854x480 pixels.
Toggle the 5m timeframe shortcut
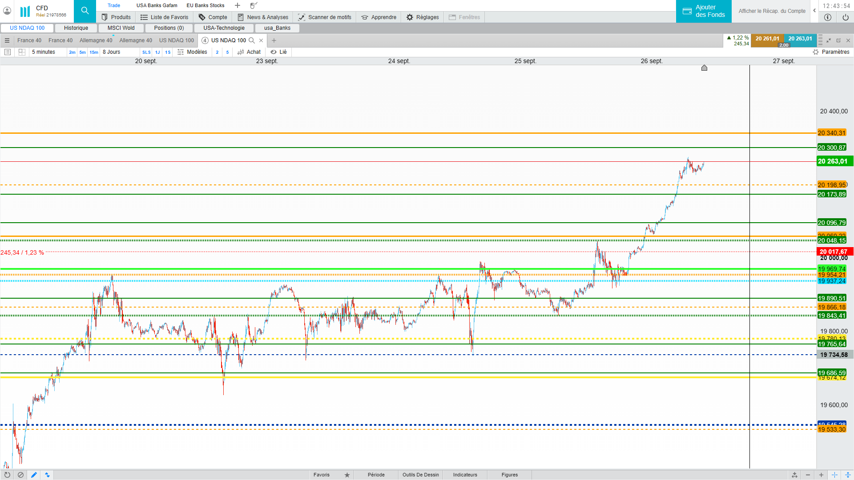[82, 52]
